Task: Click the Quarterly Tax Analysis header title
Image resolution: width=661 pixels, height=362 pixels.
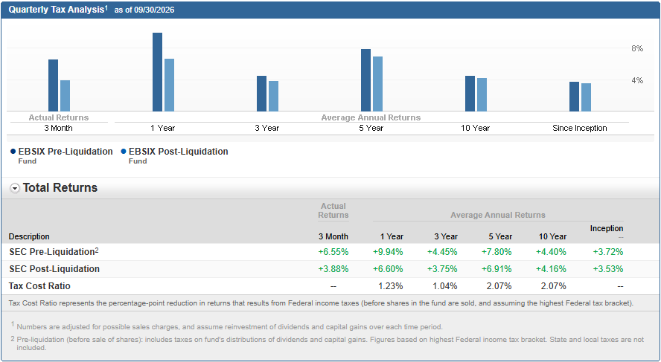Action: [58, 10]
